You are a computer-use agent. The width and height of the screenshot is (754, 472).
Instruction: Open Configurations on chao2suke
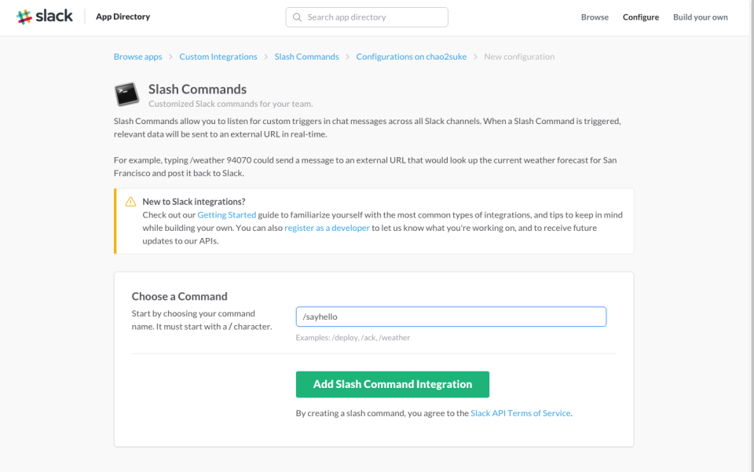[x=411, y=56]
